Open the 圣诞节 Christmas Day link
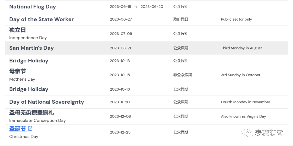 tap(17, 129)
